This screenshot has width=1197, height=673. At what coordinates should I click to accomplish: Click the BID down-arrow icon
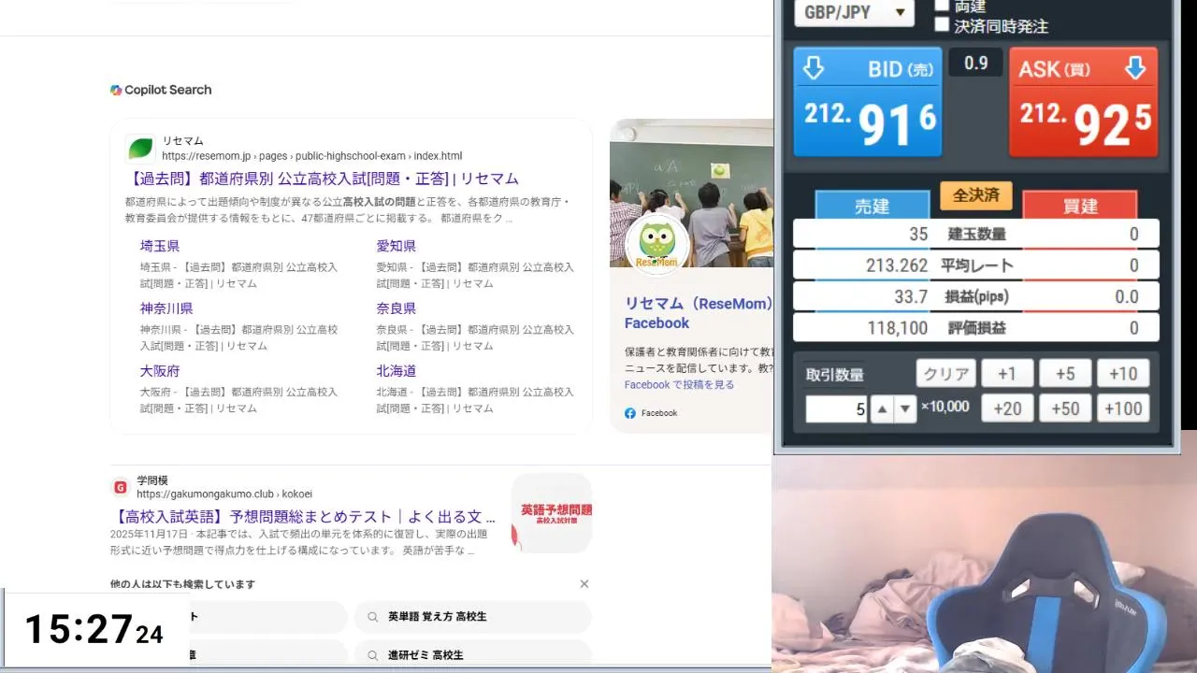point(814,68)
